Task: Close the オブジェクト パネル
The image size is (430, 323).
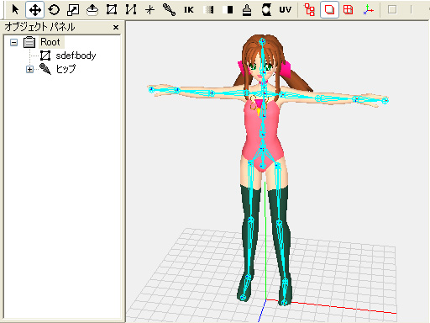Action: point(116,27)
